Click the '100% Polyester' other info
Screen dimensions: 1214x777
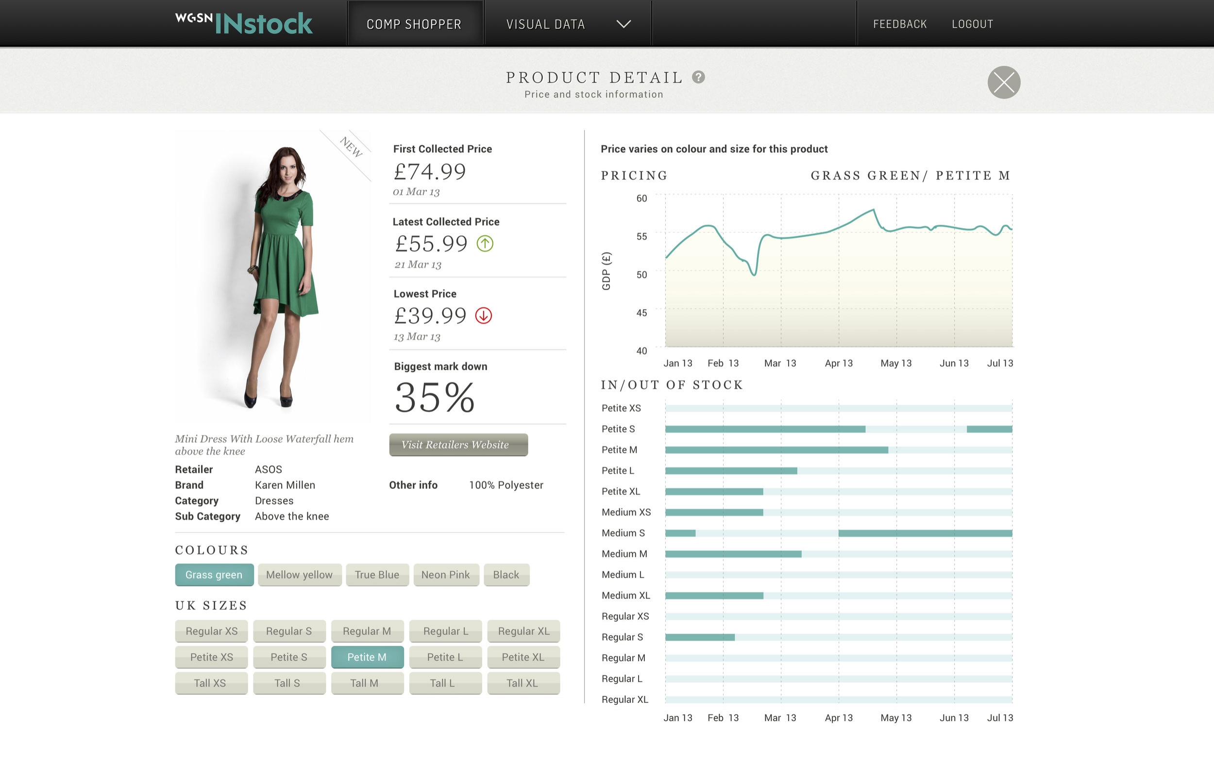click(x=506, y=485)
